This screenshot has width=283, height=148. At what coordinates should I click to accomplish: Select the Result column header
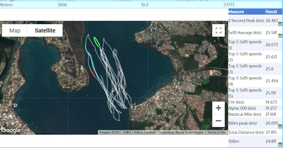[x=271, y=12]
